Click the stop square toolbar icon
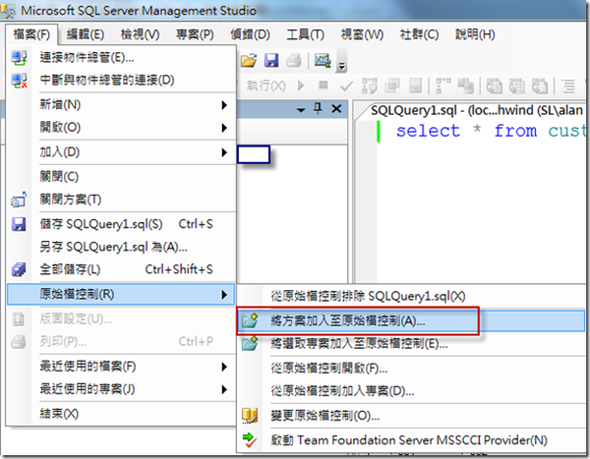Image resolution: width=590 pixels, height=459 pixels. tap(324, 86)
